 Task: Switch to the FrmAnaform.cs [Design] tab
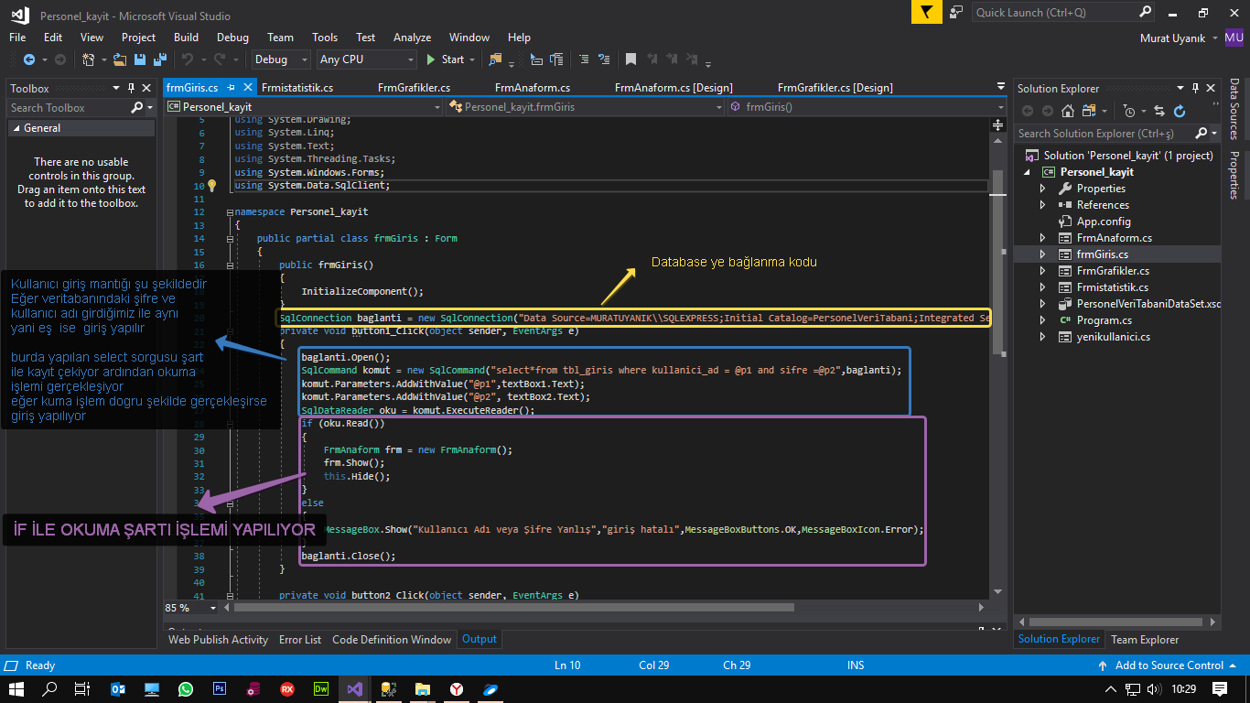point(672,88)
